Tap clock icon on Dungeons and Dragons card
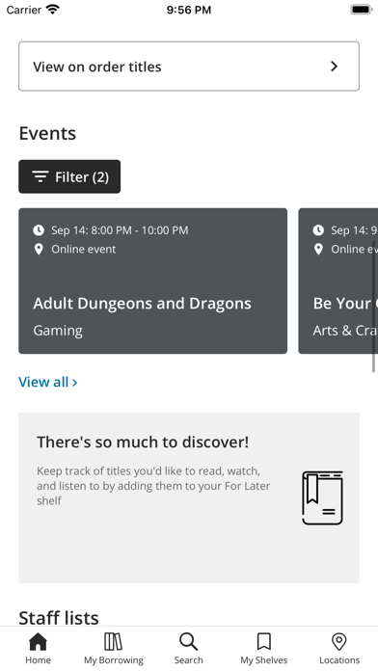The image size is (378, 671). coord(39,230)
